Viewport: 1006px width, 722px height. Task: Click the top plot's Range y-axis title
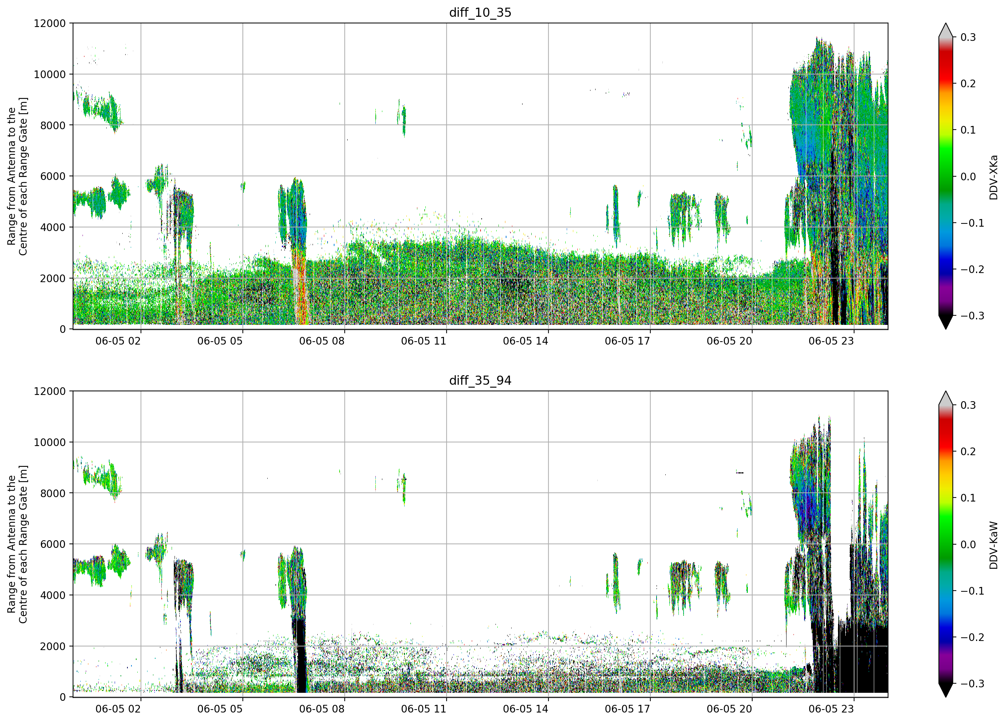[x=17, y=176]
